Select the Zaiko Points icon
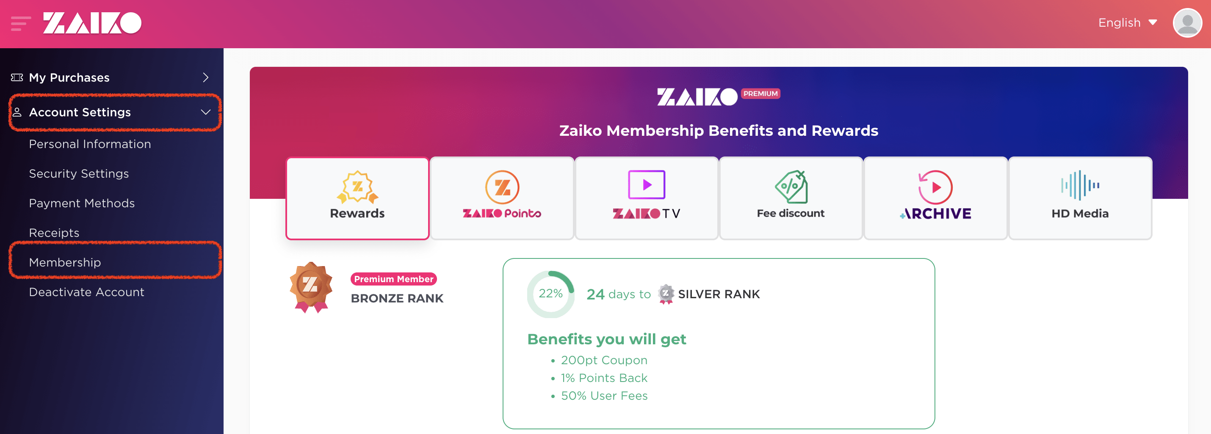 [502, 187]
